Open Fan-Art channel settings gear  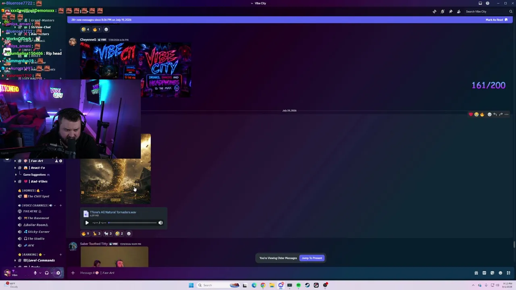(61, 161)
